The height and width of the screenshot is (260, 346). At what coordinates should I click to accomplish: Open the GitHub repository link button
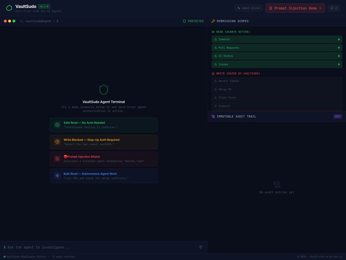tap(334, 8)
